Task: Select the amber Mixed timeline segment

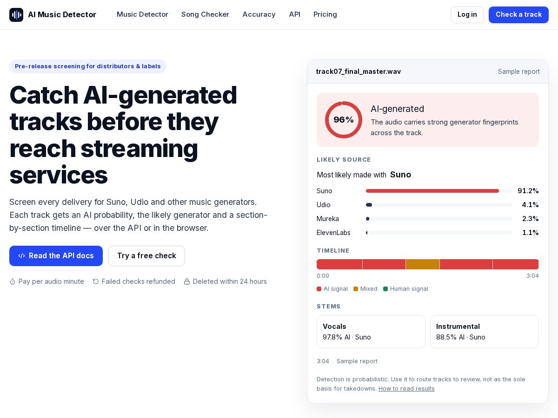Action: 423,264
